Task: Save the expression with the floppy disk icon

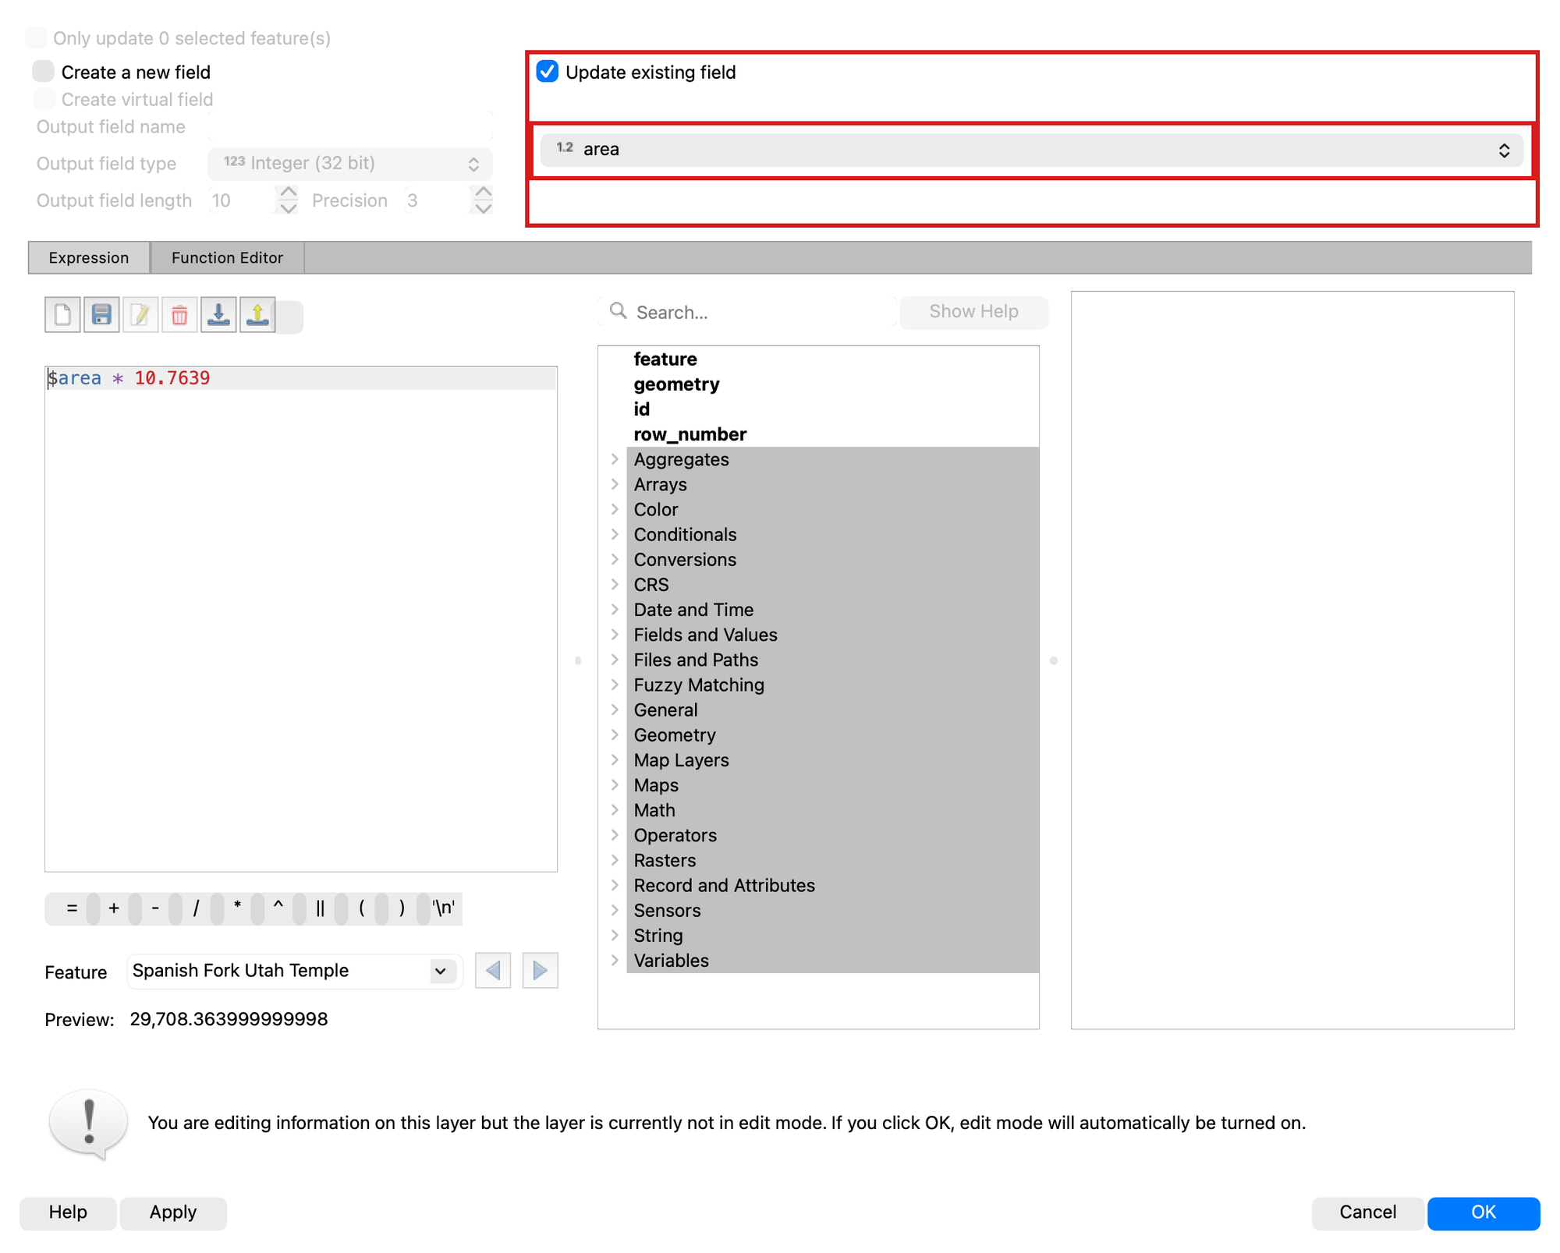Action: pyautogui.click(x=101, y=315)
